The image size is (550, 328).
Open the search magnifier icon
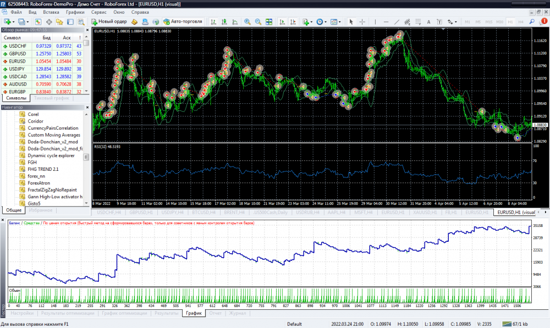[x=532, y=22]
